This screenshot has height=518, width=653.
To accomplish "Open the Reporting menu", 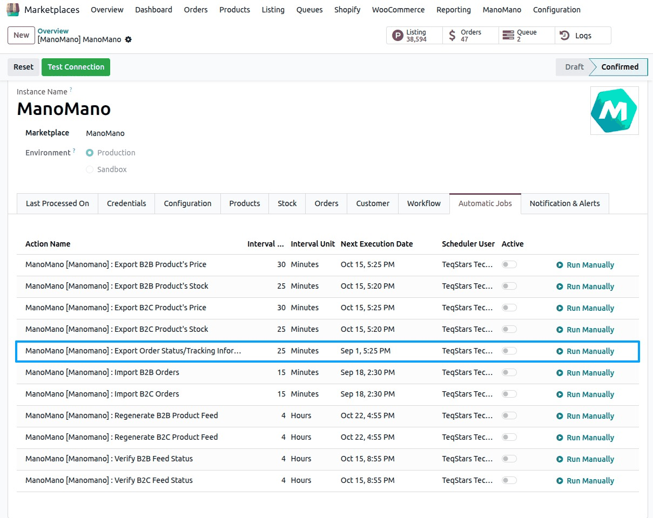I will click(x=453, y=10).
